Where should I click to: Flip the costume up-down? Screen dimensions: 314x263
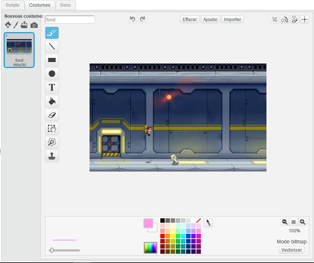294,20
